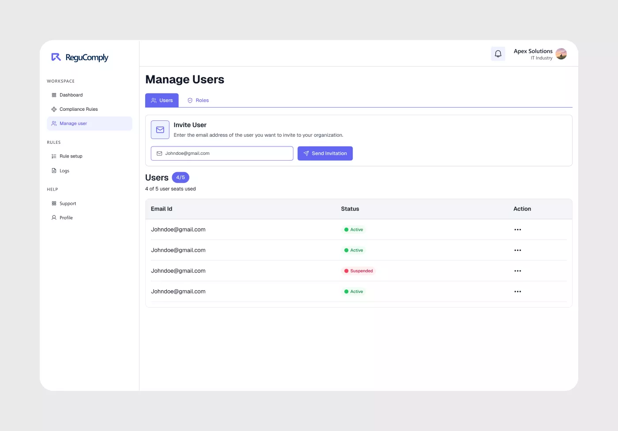Click the HELP section label
This screenshot has height=431, width=618.
click(53, 189)
